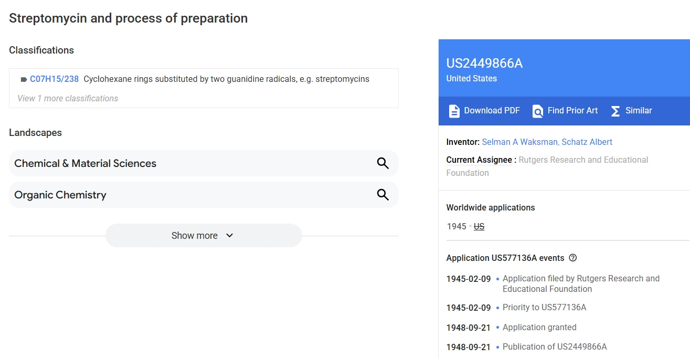This screenshot has height=358, width=690.
Task: Open the US worldwide application link
Action: pos(479,226)
